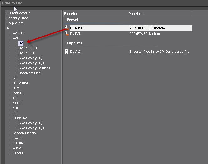Click the DV PAL preset icon
The height and width of the screenshot is (164, 208).
point(66,34)
